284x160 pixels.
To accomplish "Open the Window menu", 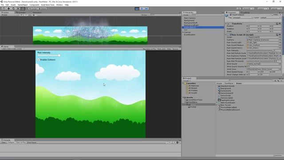I will pos(59,5).
